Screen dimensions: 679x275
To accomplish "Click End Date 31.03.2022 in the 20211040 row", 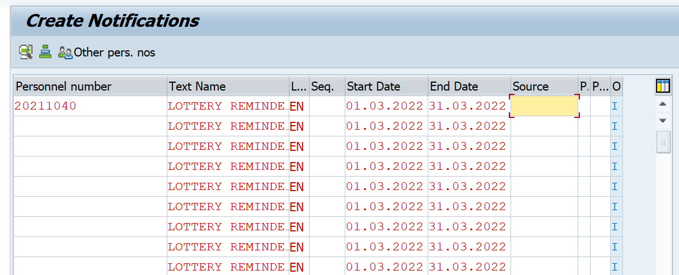I will pyautogui.click(x=469, y=106).
